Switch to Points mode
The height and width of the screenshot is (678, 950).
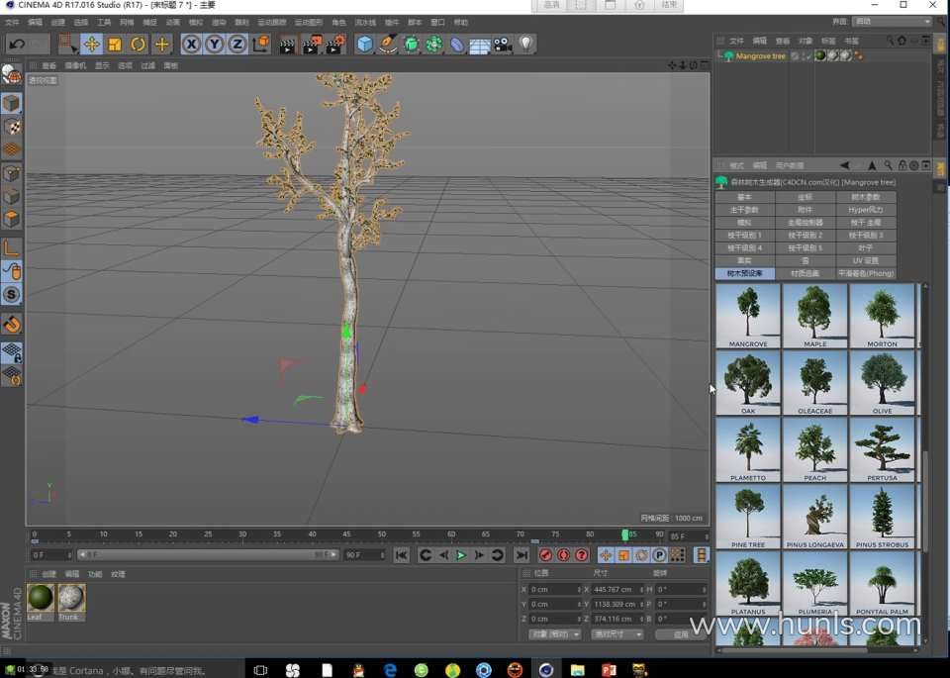[x=12, y=174]
